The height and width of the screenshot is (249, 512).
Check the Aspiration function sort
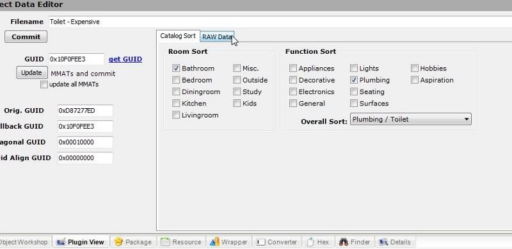414,80
